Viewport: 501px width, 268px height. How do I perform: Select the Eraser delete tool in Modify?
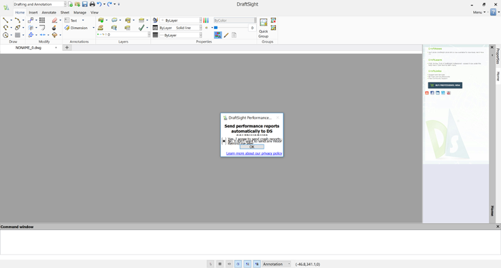pos(54,20)
